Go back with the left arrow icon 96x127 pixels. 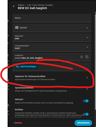pos(14,6)
